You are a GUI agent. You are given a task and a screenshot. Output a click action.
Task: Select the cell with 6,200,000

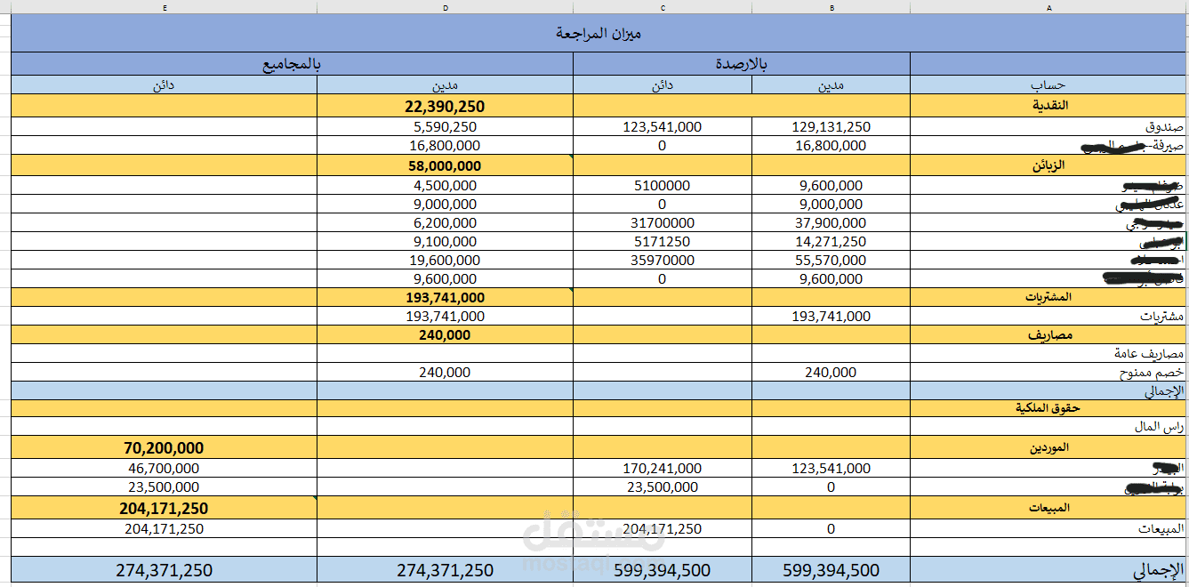[445, 223]
